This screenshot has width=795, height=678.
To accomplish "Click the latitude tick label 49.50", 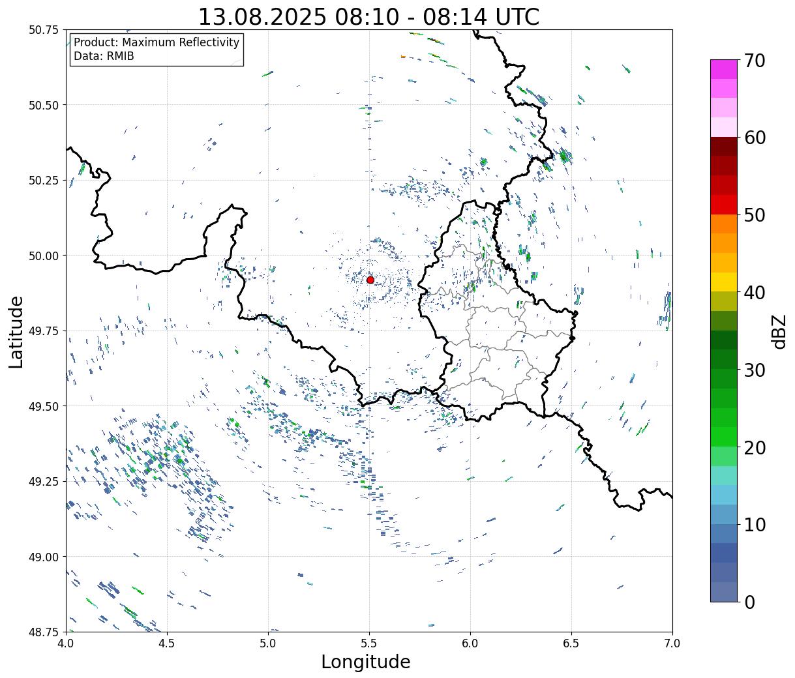I will coord(44,406).
